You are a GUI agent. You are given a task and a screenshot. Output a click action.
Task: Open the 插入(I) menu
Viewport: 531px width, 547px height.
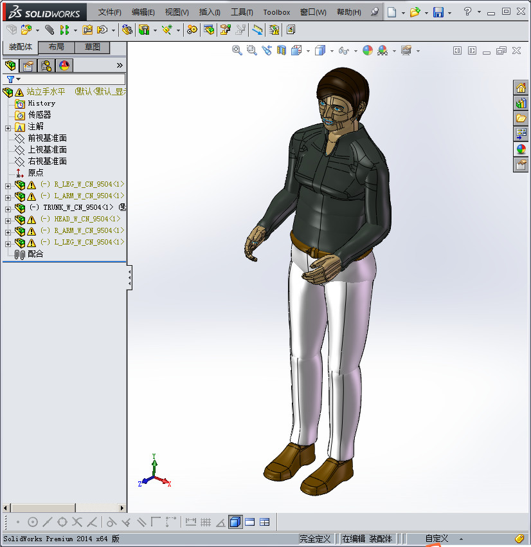pos(210,12)
